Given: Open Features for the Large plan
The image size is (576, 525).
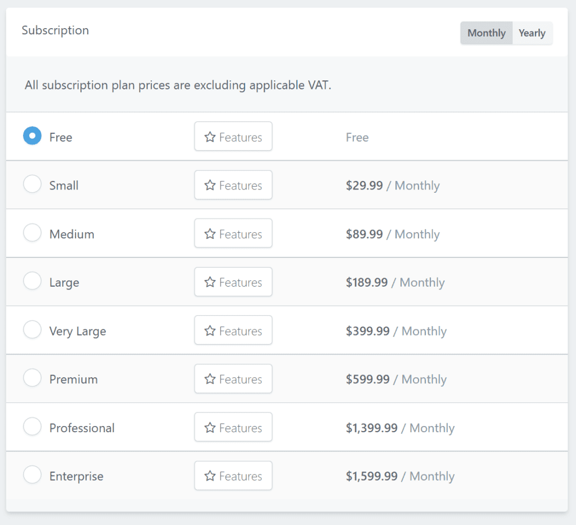Looking at the screenshot, I should pyautogui.click(x=233, y=282).
